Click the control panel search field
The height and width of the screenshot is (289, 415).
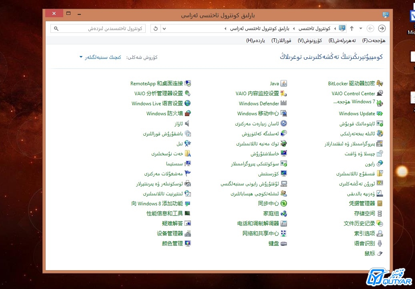[98, 28]
